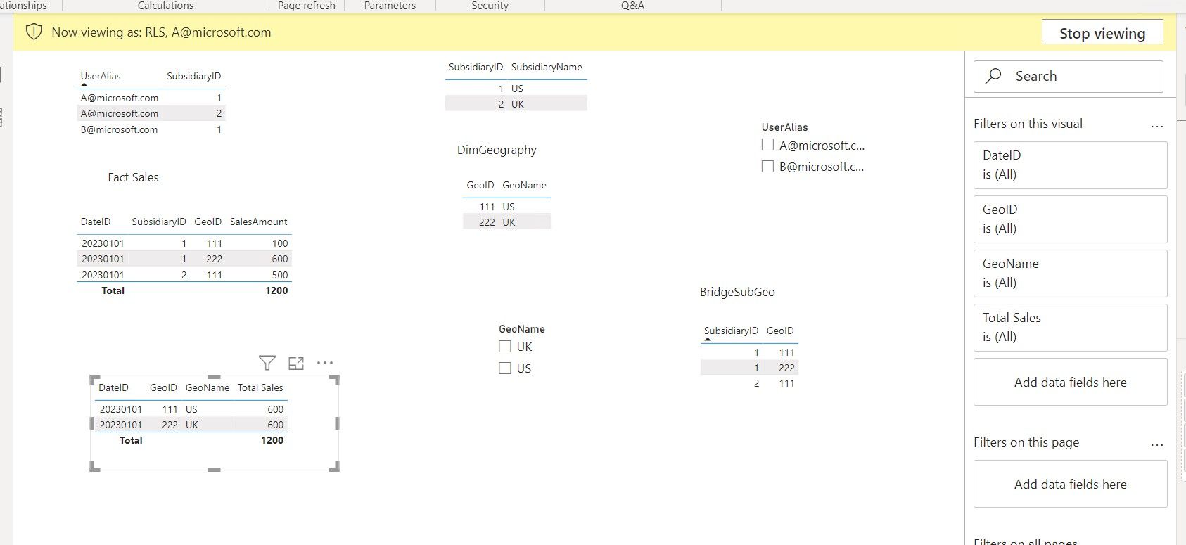Open ellipsis menu for Filters on this page
The image size is (1186, 545).
tap(1157, 444)
